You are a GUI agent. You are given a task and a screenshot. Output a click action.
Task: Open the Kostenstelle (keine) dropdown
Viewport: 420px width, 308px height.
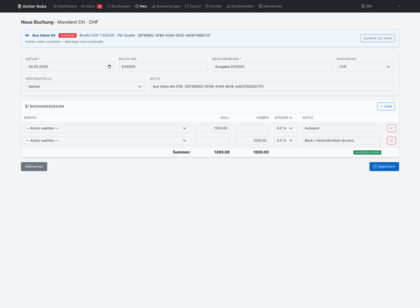(x=86, y=86)
